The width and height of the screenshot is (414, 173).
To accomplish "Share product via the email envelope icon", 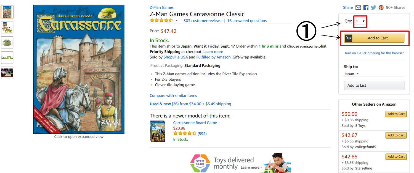I will (x=358, y=8).
